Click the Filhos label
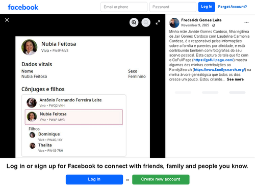The image size is (255, 191). [34, 129]
